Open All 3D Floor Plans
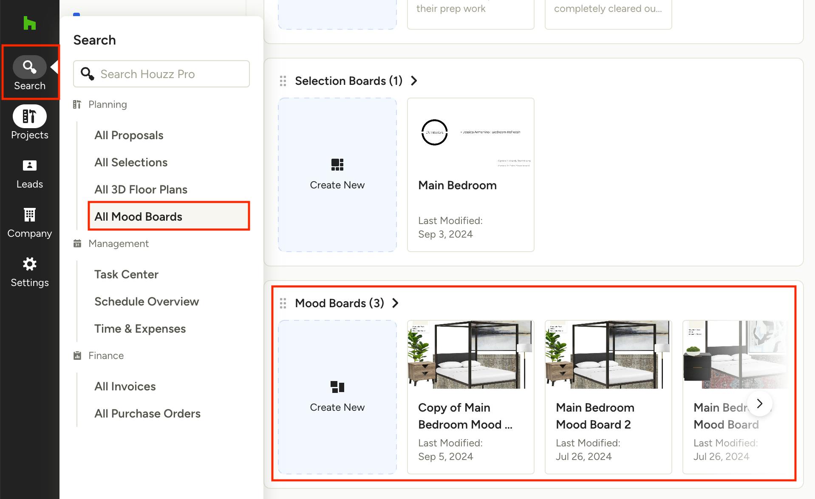This screenshot has width=815, height=499. coord(141,189)
